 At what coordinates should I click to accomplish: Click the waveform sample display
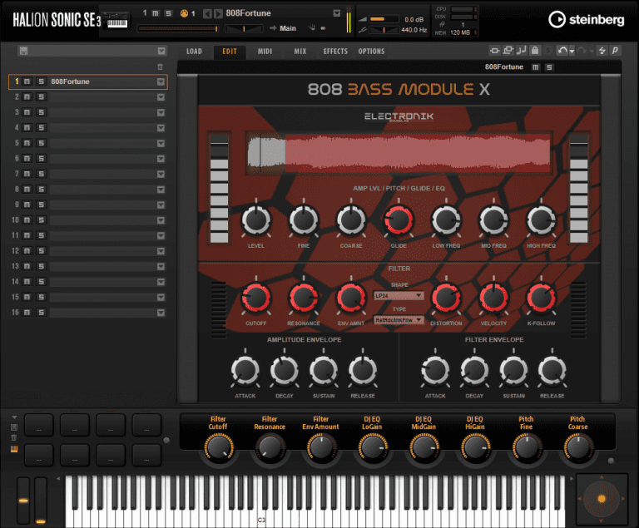(x=399, y=152)
